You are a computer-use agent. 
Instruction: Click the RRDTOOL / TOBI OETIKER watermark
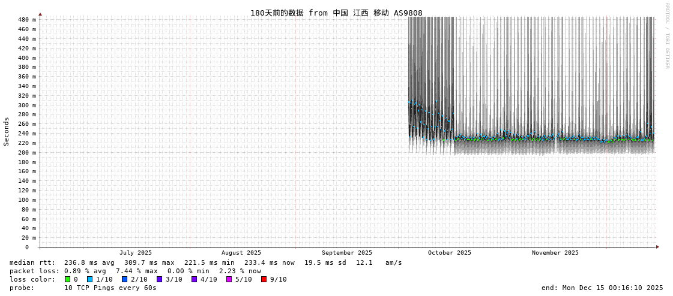pos(666,36)
